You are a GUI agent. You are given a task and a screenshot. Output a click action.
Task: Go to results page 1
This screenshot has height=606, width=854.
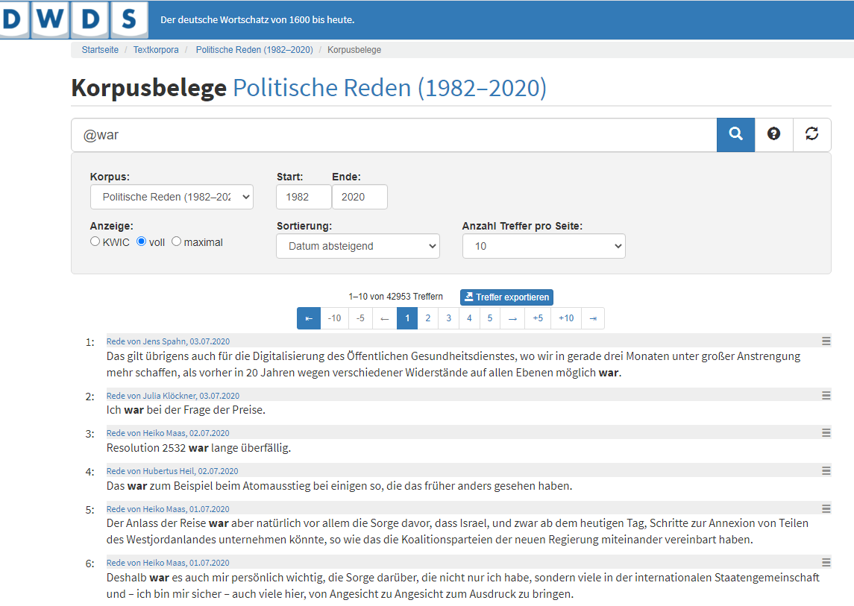pyautogui.click(x=407, y=318)
